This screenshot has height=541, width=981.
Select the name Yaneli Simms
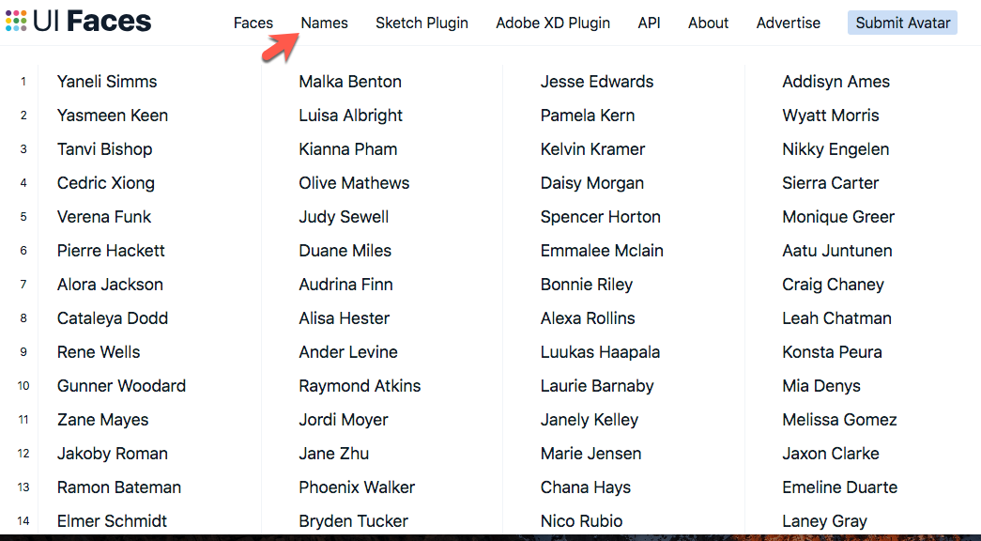107,82
